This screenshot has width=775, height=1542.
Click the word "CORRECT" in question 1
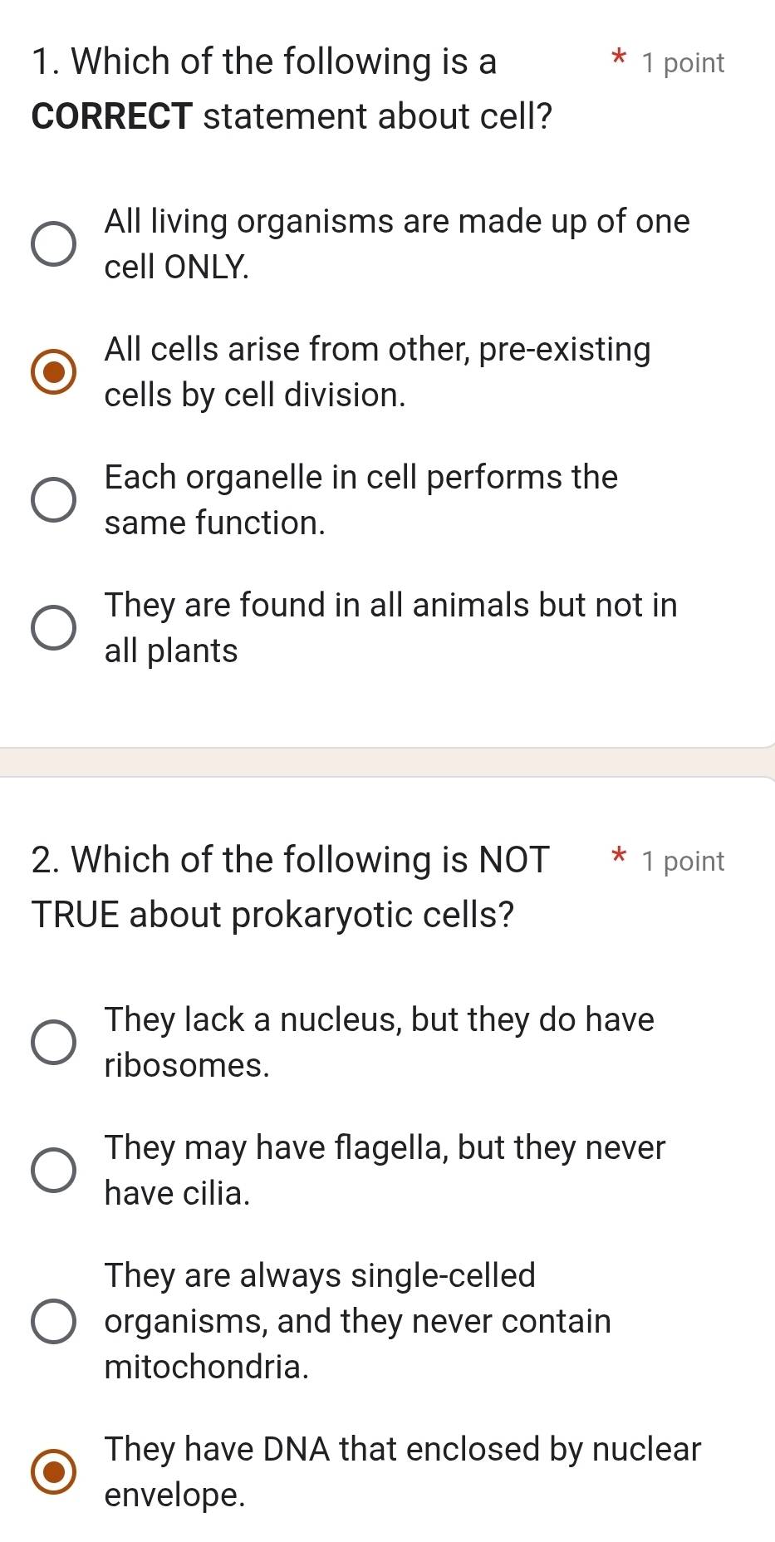110,116
